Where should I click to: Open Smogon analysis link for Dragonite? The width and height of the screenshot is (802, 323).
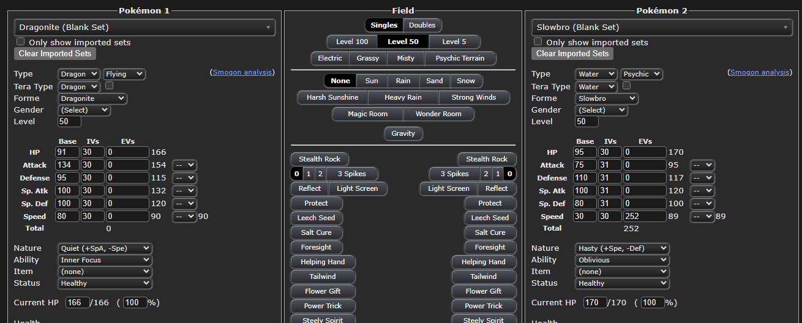click(x=242, y=72)
